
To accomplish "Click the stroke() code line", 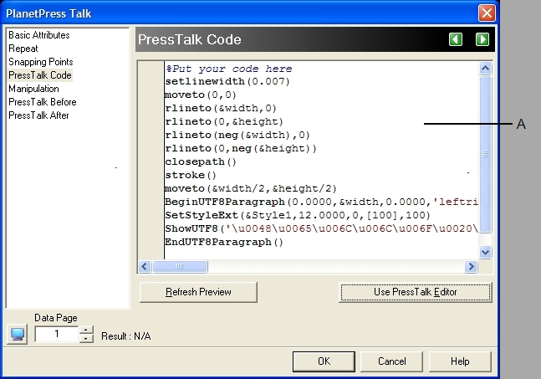I will (191, 176).
